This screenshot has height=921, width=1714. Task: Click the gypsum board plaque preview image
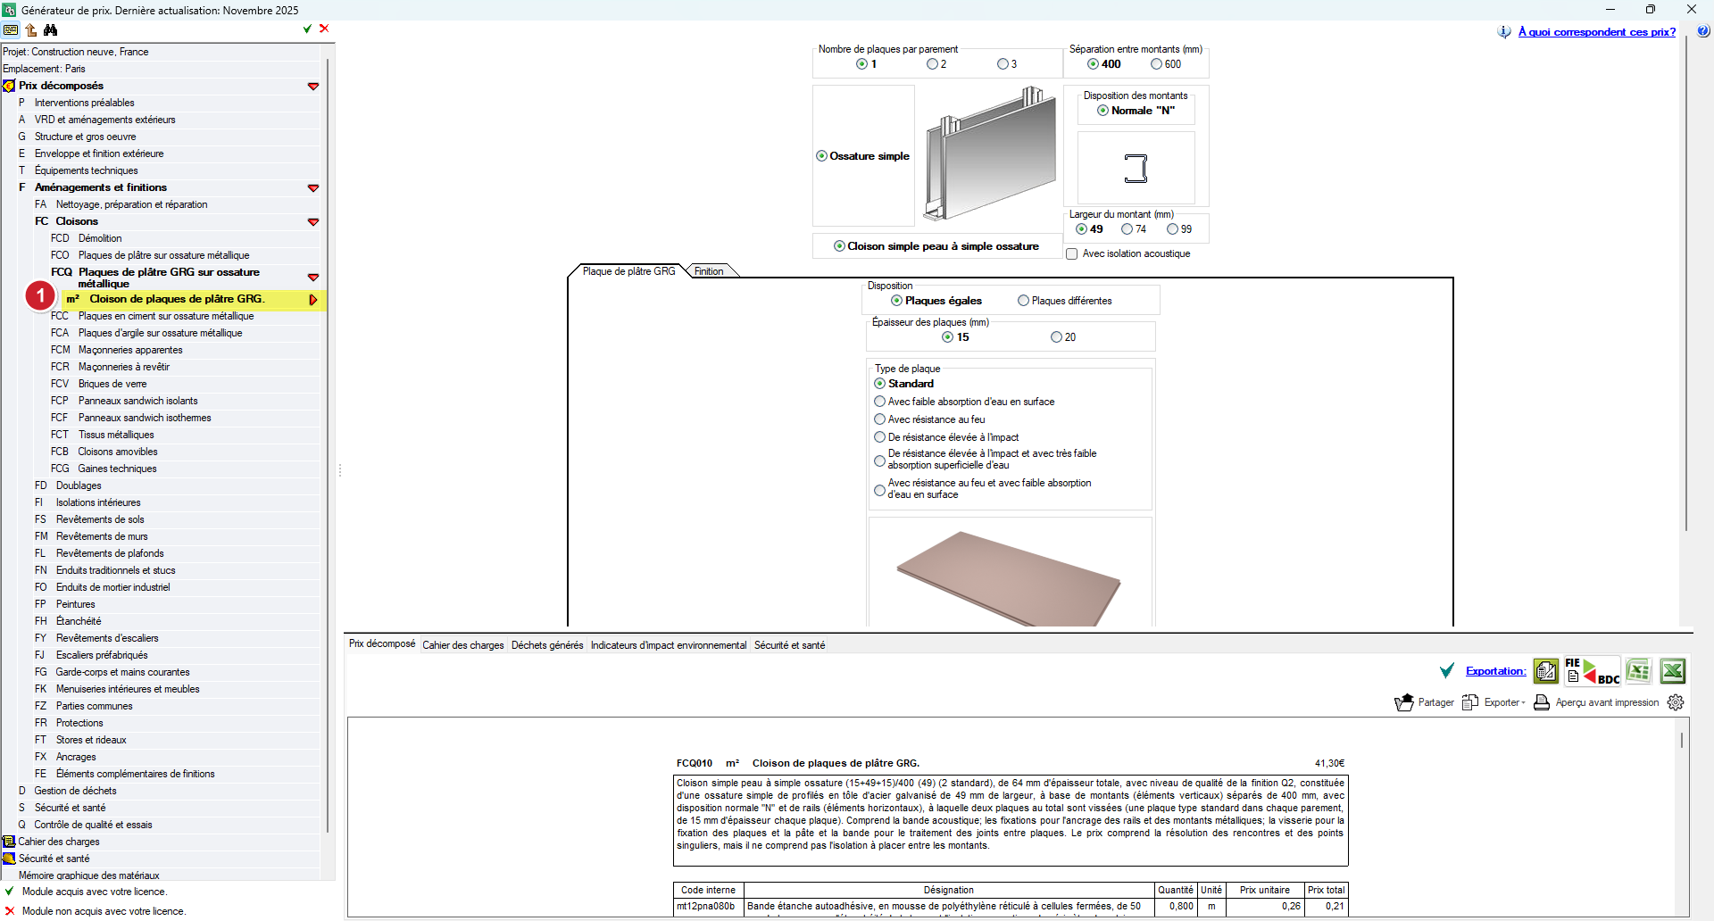pyautogui.click(x=1010, y=577)
